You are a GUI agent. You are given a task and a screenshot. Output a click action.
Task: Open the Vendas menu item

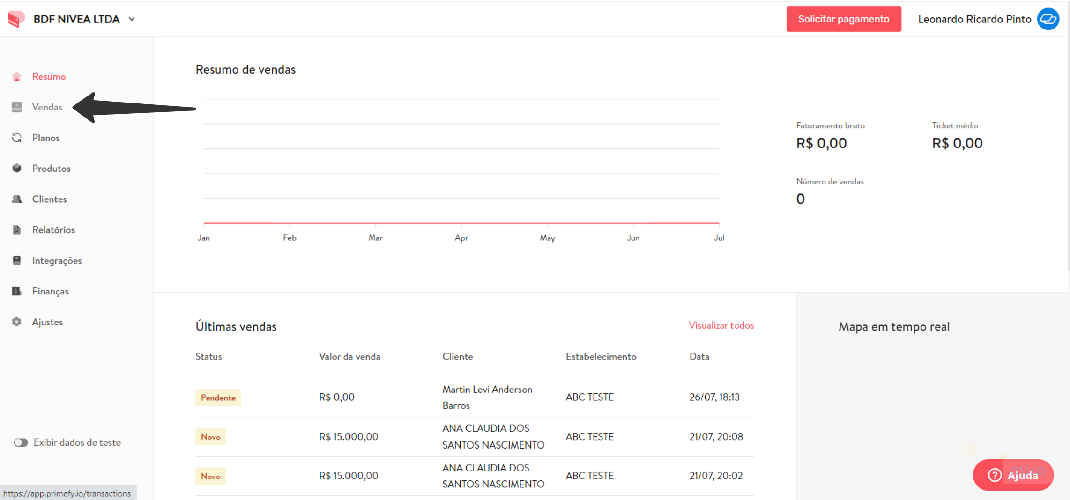click(47, 107)
